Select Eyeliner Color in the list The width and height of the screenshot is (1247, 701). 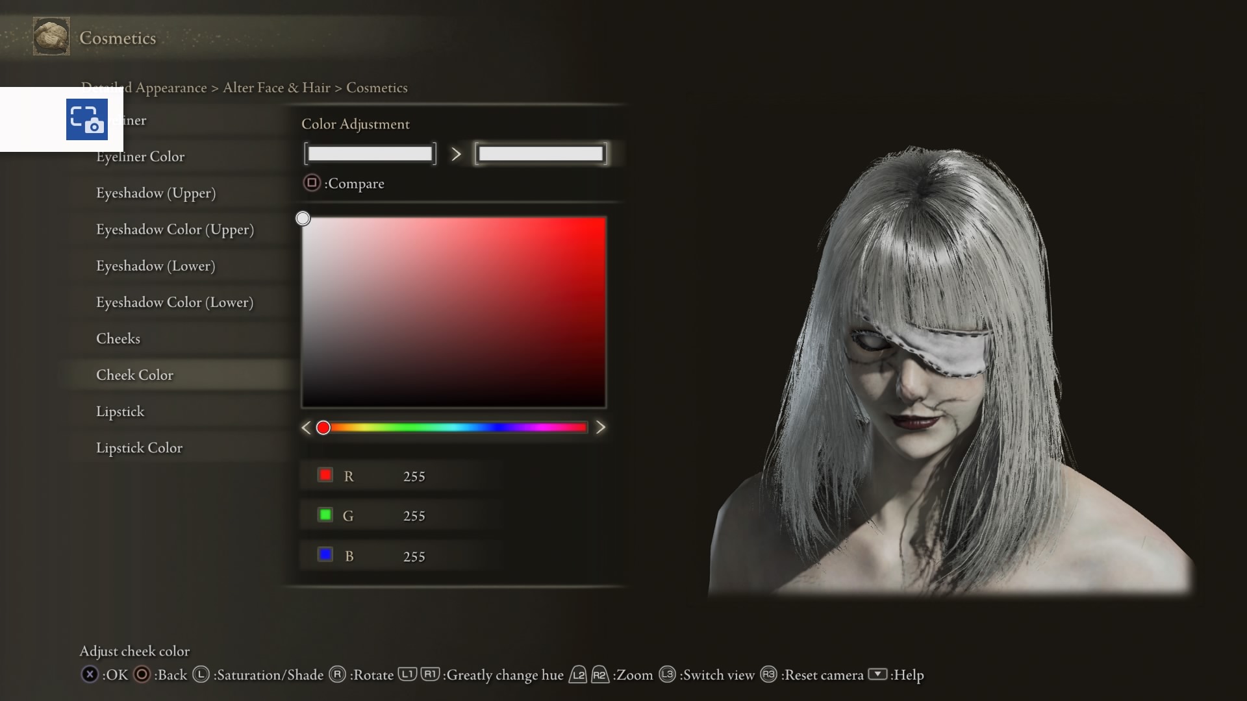(x=140, y=156)
